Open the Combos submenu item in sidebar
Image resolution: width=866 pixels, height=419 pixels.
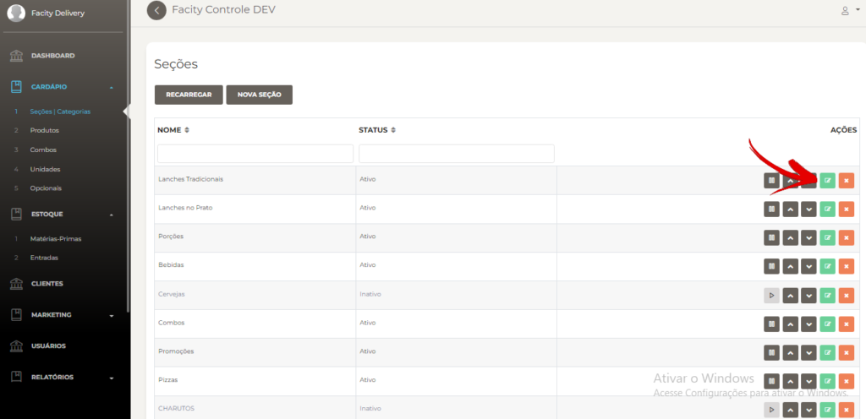click(x=43, y=150)
